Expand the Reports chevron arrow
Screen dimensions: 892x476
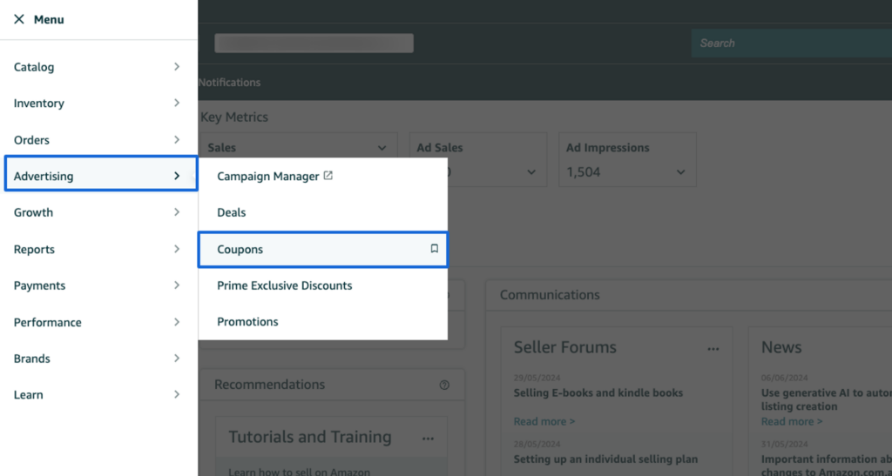click(177, 249)
